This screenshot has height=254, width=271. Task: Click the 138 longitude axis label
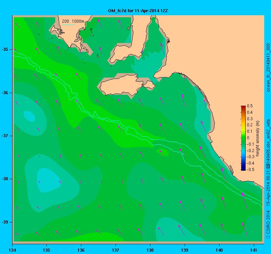150,250
